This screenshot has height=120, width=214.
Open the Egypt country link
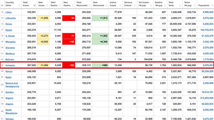click(x=9, y=30)
